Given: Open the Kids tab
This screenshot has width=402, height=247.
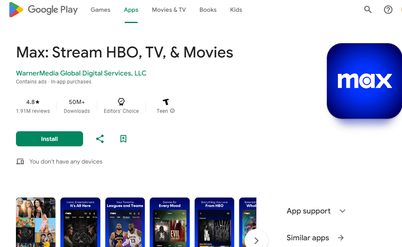Looking at the screenshot, I should pos(236,10).
